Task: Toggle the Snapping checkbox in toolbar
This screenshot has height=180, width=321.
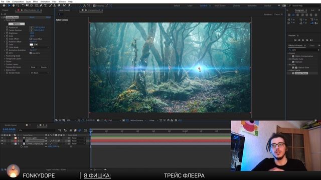Action: click(x=94, y=5)
